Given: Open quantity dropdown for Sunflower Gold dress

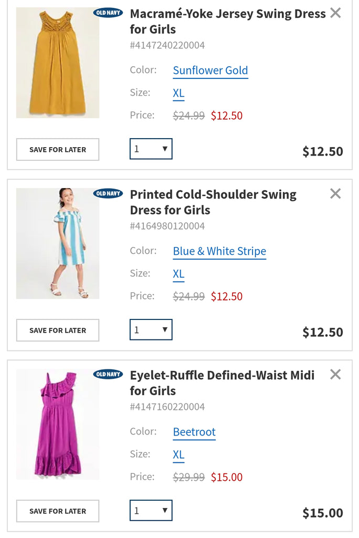Looking at the screenshot, I should tap(151, 149).
